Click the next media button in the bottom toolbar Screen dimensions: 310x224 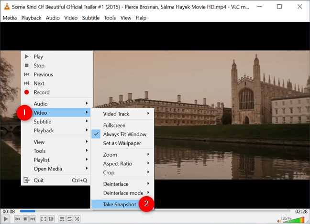(x=33, y=219)
